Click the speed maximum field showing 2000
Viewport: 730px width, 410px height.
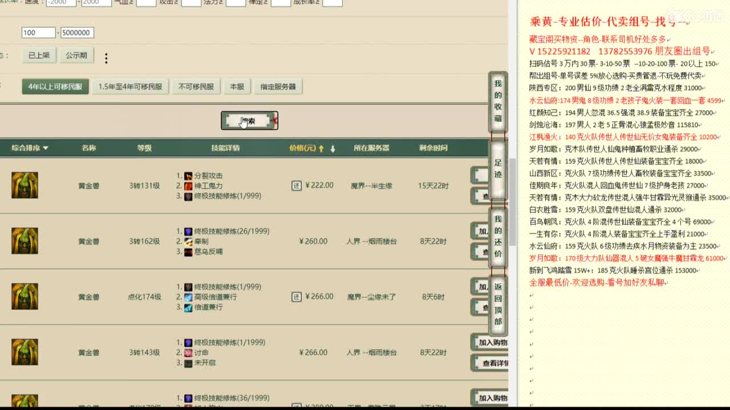pos(96,3)
